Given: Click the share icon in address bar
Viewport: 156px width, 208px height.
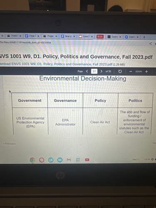Looking at the screenshot, I should pos(151,44).
